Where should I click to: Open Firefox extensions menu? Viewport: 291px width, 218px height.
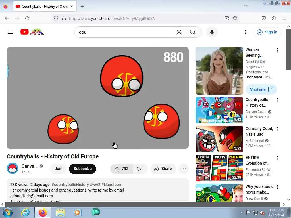(x=274, y=18)
